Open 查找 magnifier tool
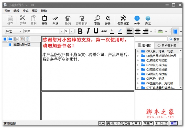The width and height of the screenshot is (185, 128). click(x=97, y=18)
